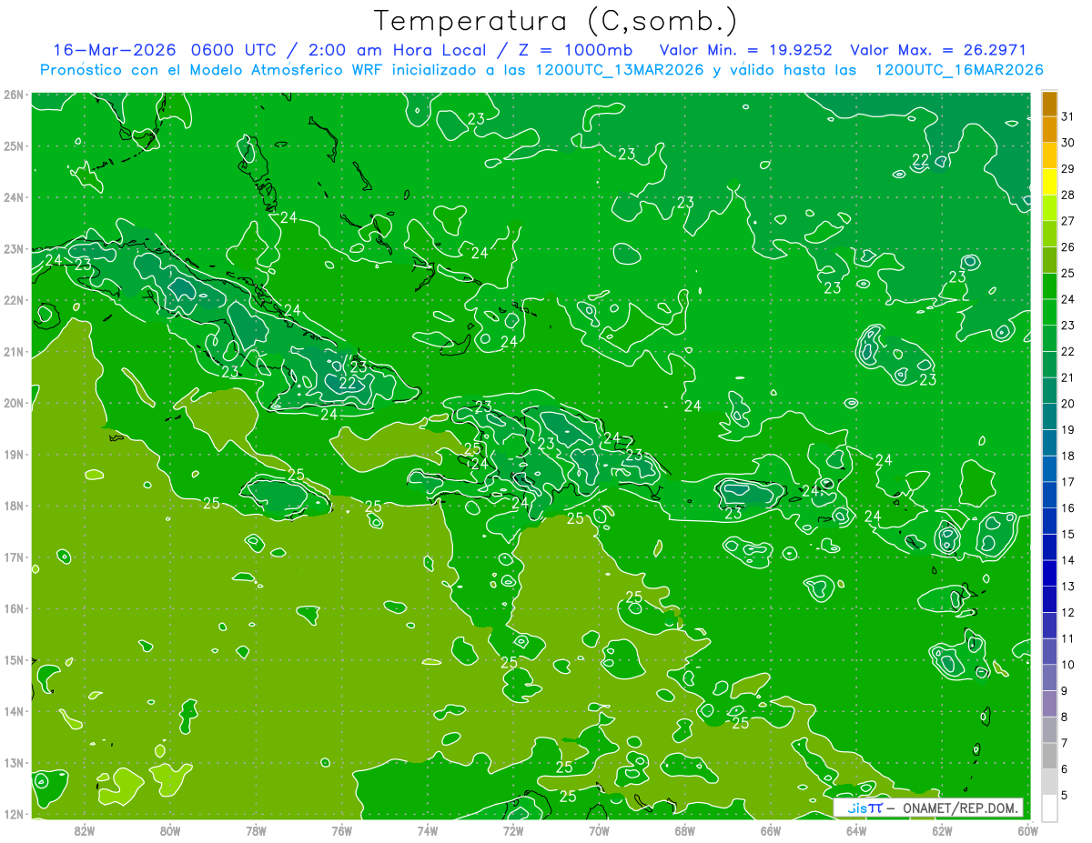This screenshot has height=843, width=1092.
Task: Click the colorbar label 26
Action: (1067, 247)
